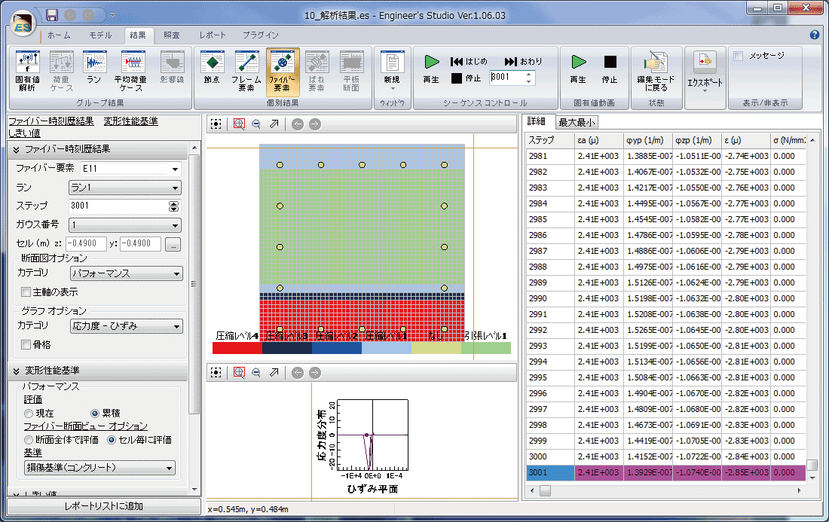Open 固有値解析 eigenvalue analysis results

[x=27, y=72]
